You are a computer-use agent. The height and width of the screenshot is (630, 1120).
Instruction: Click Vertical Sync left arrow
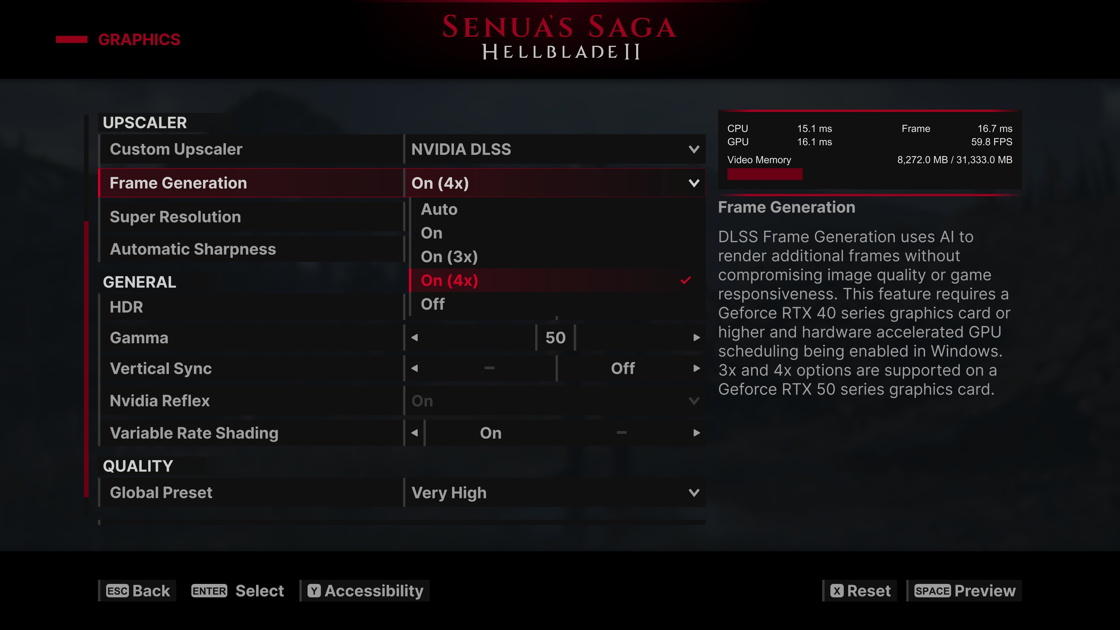414,368
